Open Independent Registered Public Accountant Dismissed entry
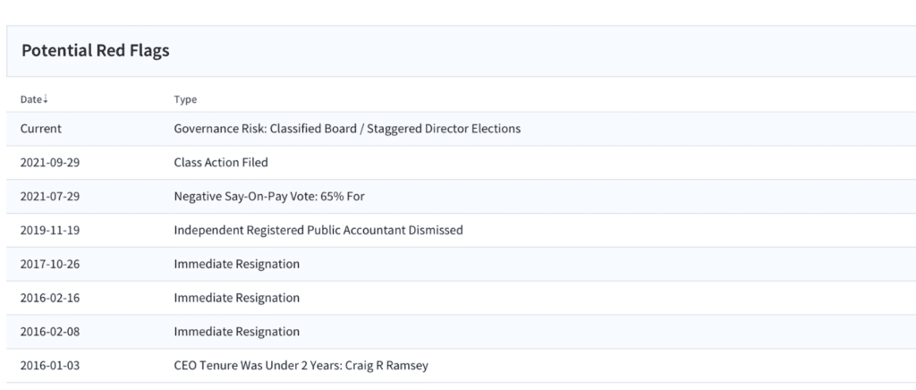 coord(318,230)
